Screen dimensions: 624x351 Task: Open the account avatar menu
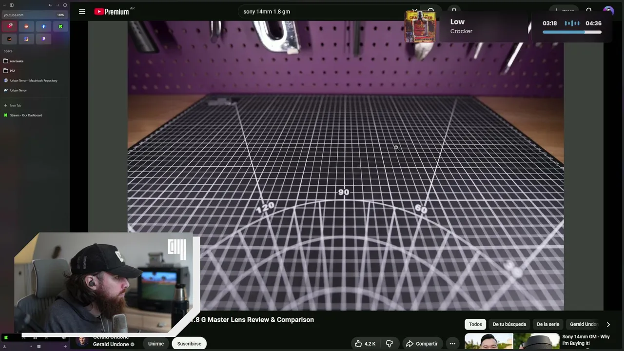[608, 11]
